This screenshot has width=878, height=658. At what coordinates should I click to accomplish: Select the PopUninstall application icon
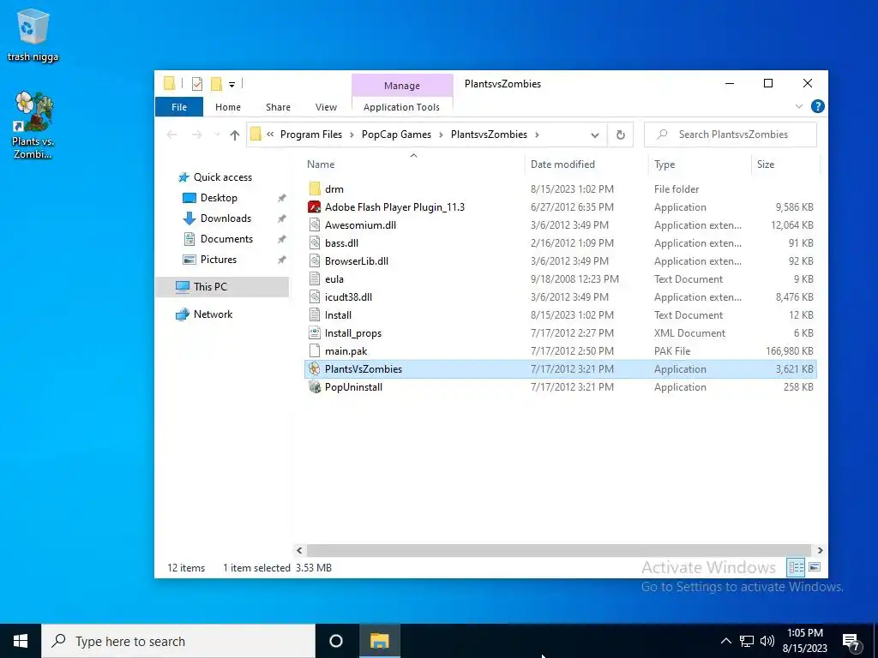click(x=315, y=386)
